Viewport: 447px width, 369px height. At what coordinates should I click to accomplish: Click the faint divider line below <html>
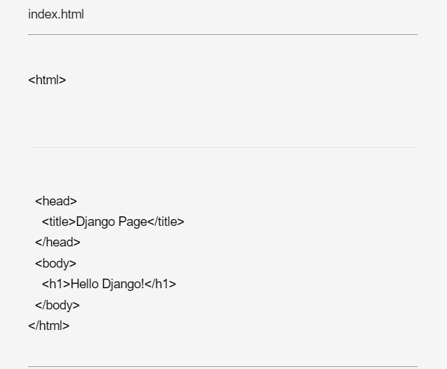click(222, 147)
